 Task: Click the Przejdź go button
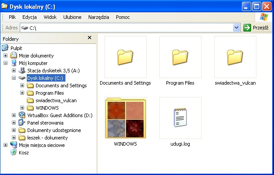[256, 28]
